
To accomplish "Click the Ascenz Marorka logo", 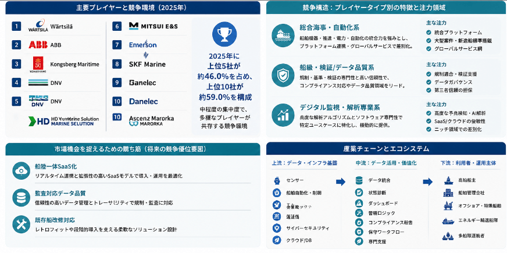I will pyautogui.click(x=151, y=120).
